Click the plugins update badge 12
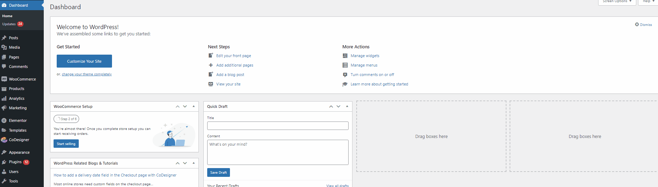The height and width of the screenshot is (187, 658). (26, 162)
